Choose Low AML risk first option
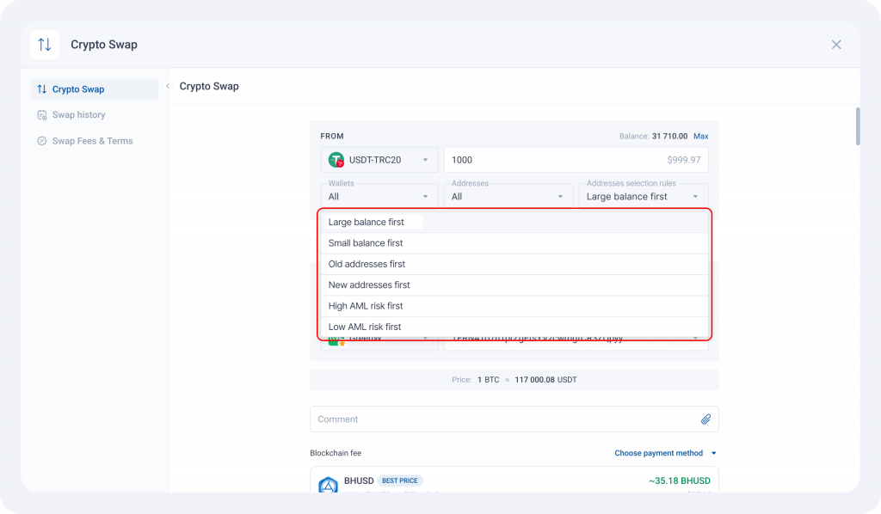 coord(365,327)
